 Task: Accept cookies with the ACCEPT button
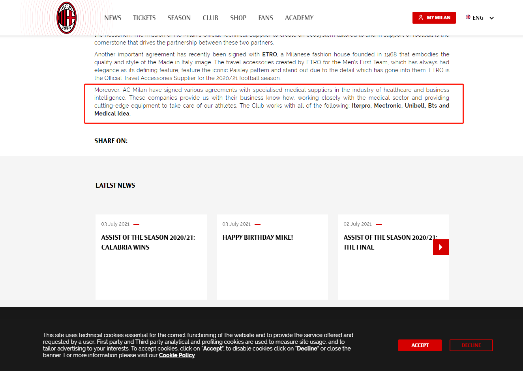tap(420, 345)
